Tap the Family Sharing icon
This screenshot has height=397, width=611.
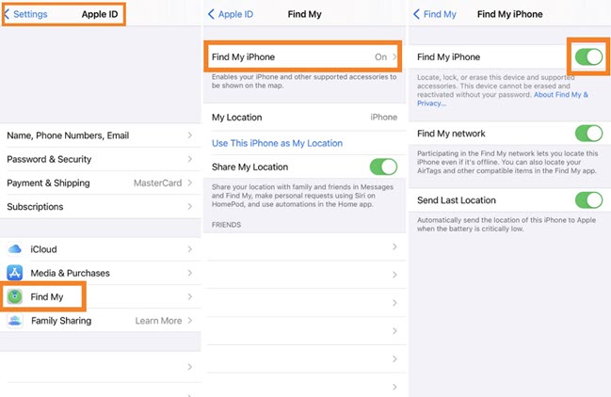15,321
